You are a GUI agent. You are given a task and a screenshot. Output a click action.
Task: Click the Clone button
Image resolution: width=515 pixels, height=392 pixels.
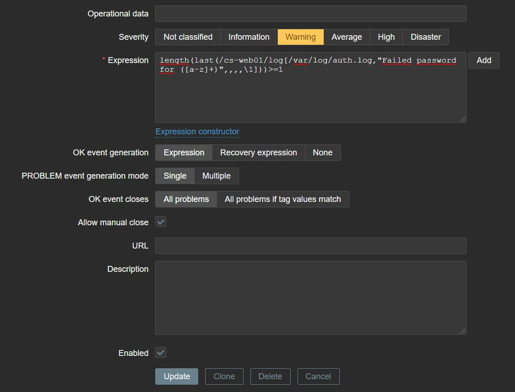pos(224,376)
